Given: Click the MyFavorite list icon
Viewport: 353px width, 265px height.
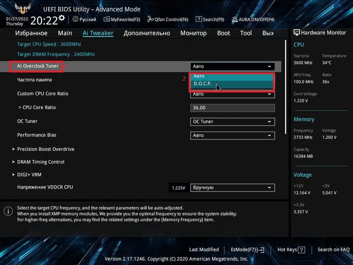Looking at the screenshot, I should pyautogui.click(x=107, y=19).
